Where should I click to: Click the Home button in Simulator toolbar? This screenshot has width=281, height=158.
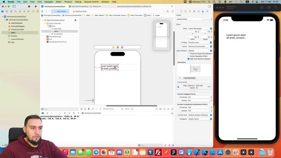(x=262, y=7)
